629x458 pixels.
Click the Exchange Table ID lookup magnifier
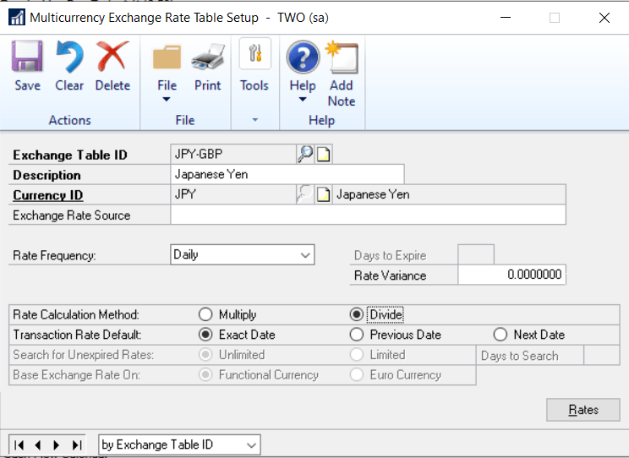304,154
